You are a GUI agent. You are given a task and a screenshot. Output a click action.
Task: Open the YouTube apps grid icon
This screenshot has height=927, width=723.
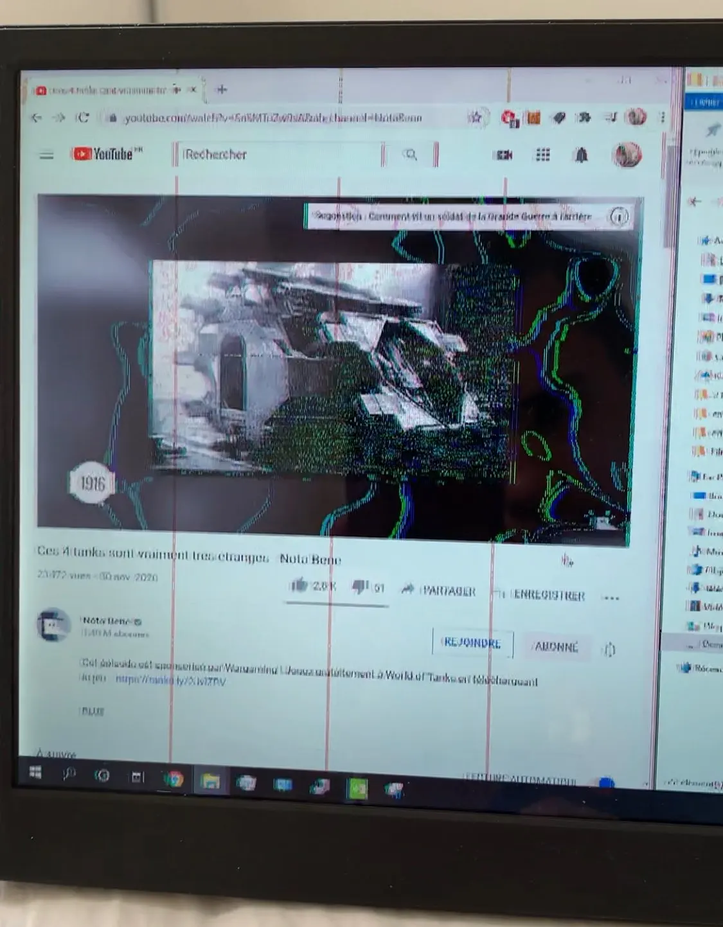click(543, 155)
